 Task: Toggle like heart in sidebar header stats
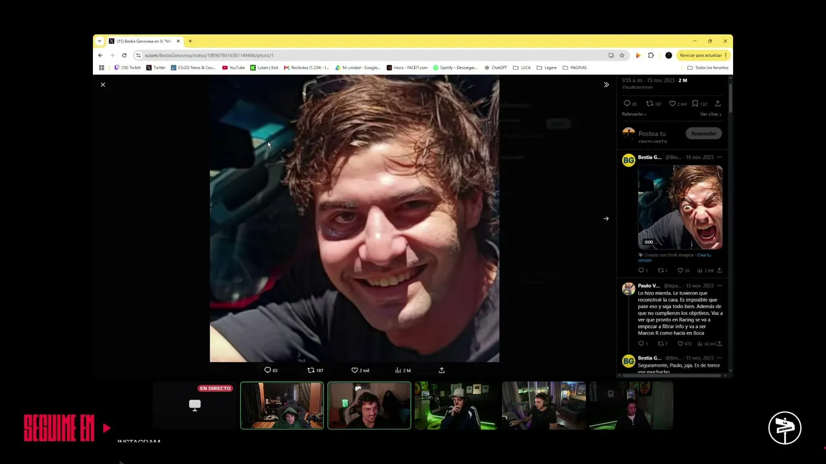coord(672,103)
